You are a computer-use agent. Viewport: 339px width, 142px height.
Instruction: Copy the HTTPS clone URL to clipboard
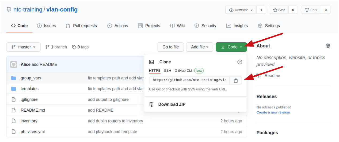pyautogui.click(x=235, y=80)
